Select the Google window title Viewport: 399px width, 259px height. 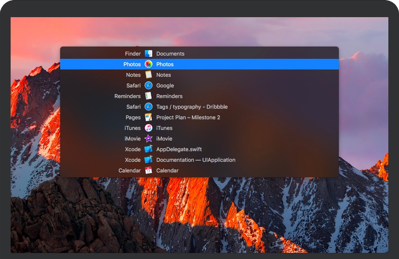point(165,85)
